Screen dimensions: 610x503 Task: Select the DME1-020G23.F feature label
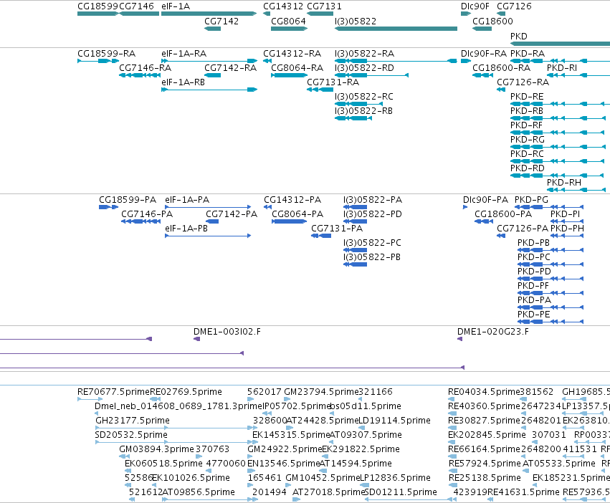[493, 332]
